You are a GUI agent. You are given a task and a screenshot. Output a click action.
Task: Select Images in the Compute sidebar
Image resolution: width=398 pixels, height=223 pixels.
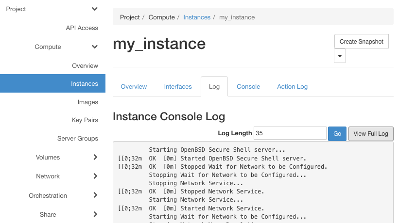coord(87,102)
